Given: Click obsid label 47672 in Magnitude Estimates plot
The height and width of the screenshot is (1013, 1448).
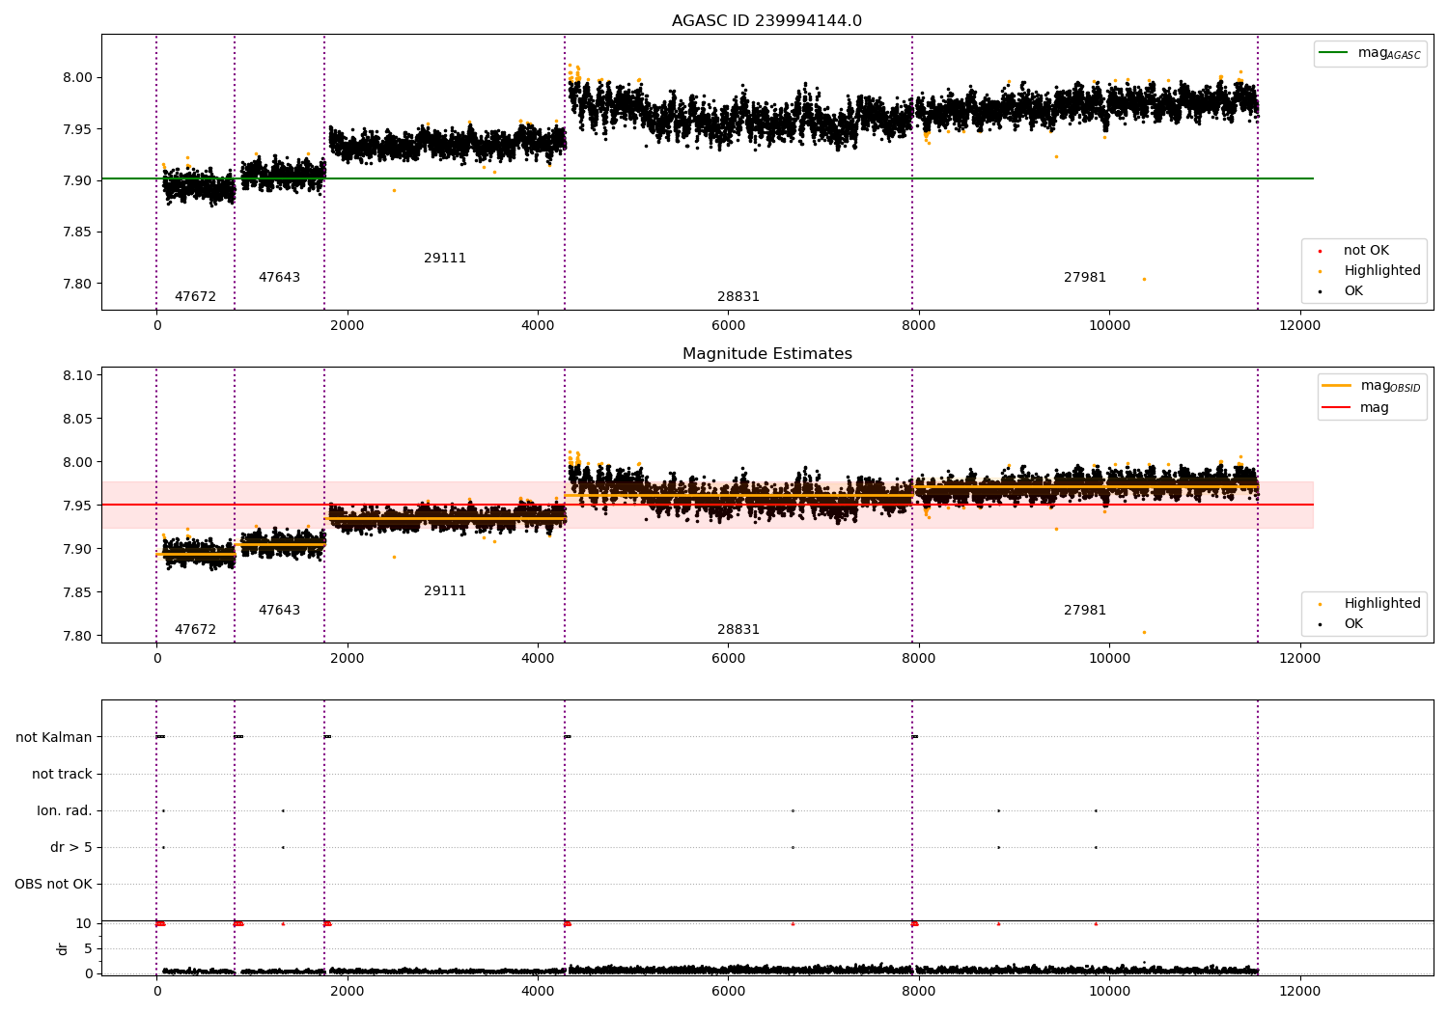Looking at the screenshot, I should pos(195,630).
